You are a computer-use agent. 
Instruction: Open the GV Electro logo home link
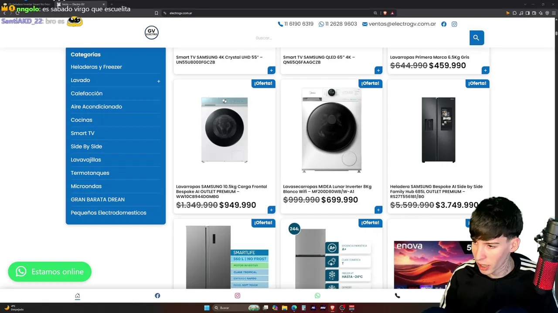point(152,33)
